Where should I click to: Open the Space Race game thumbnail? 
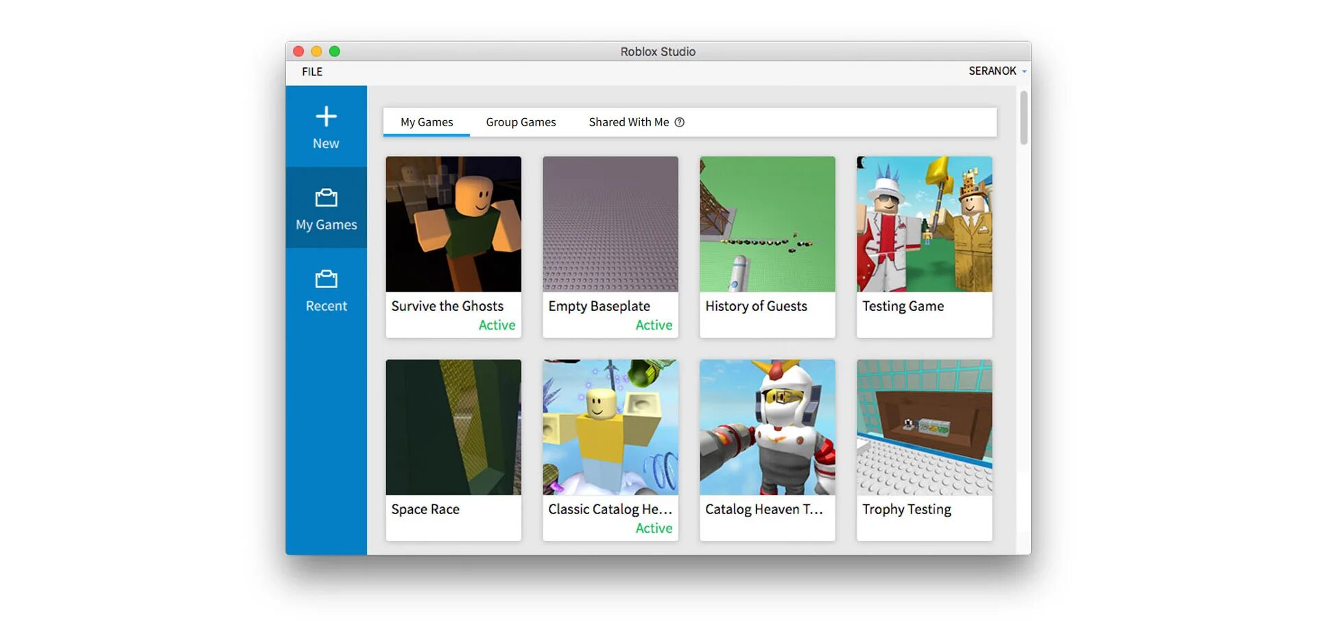453,427
